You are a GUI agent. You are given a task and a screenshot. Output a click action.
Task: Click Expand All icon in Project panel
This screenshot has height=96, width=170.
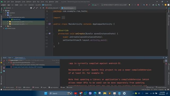[x=34, y=8]
